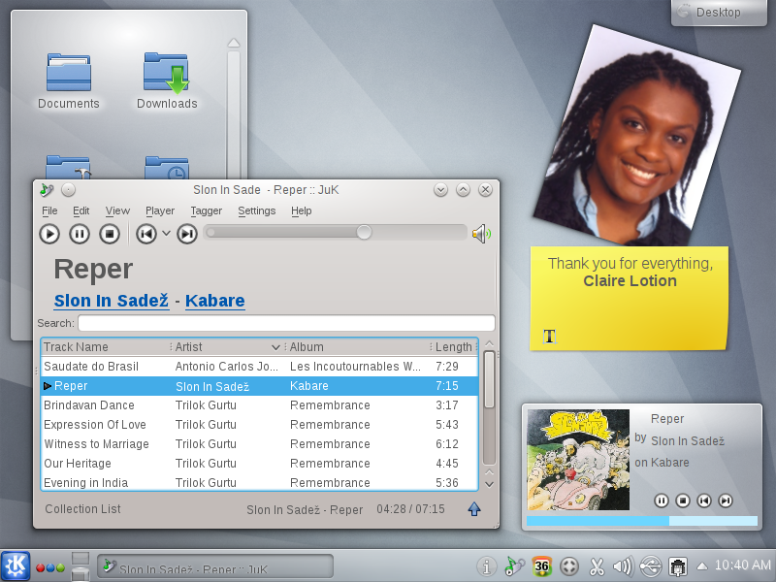776x582 pixels.
Task: Click the yellow sticky note text
Action: click(630, 273)
